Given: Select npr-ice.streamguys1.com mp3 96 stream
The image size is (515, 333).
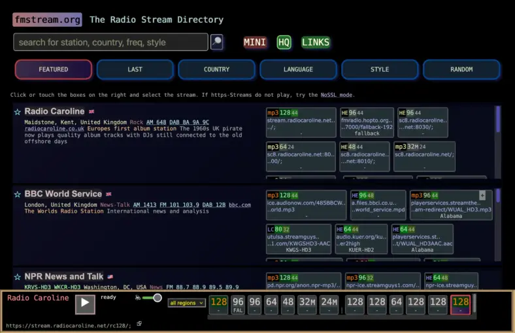Looking at the screenshot, I should pos(382,281).
